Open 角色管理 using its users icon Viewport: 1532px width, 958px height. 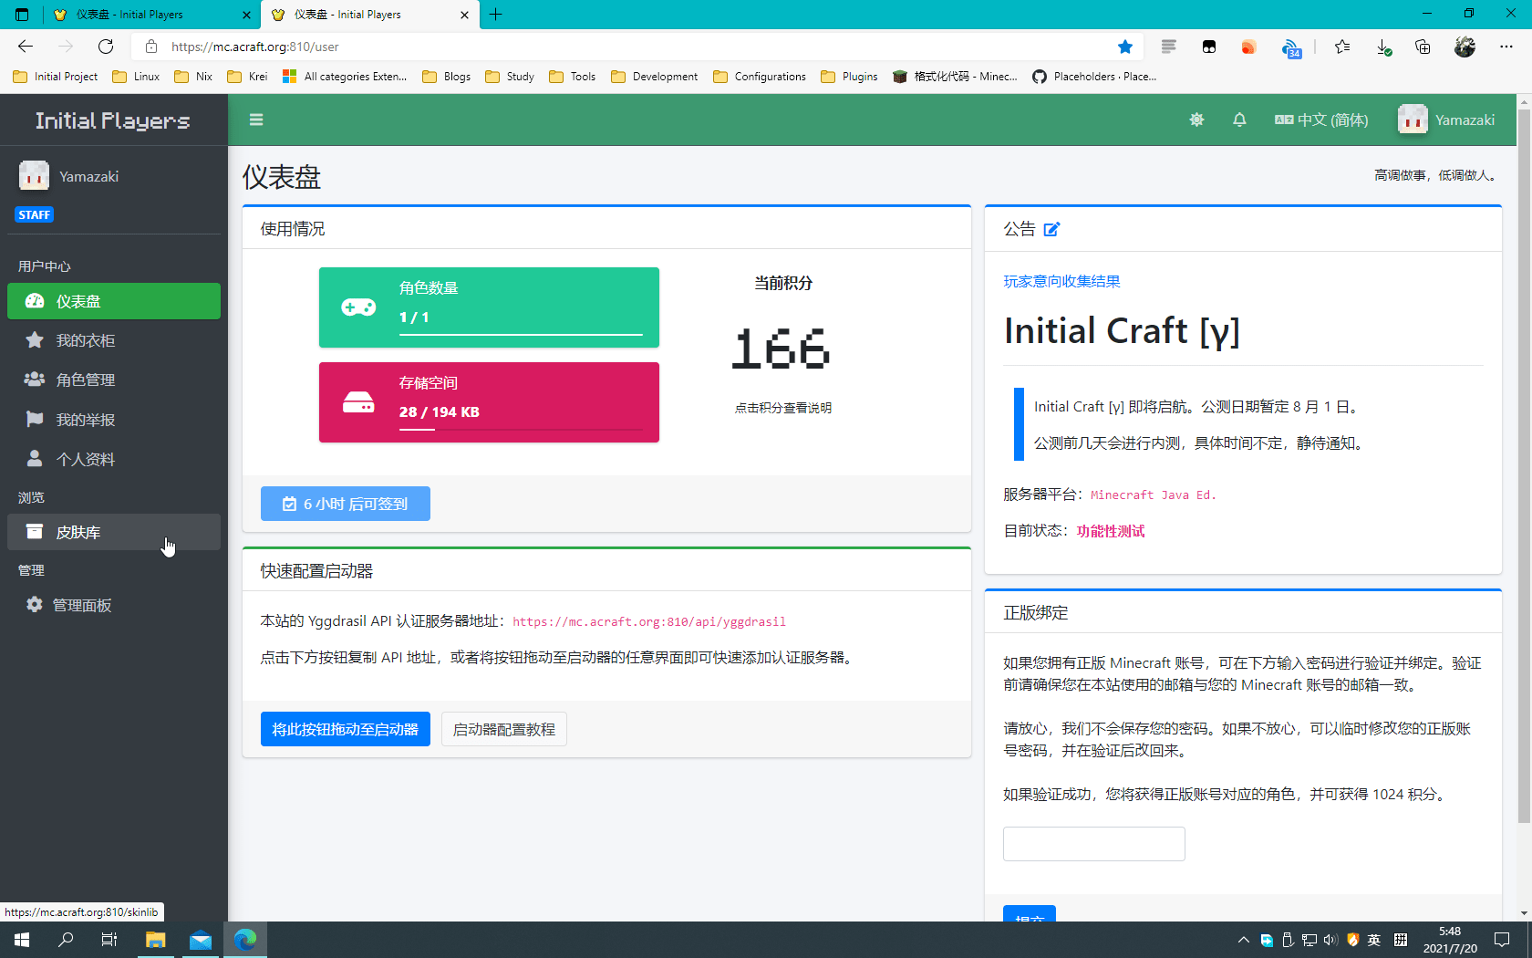(34, 380)
